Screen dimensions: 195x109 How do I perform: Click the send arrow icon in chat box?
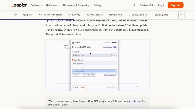coord(137,86)
